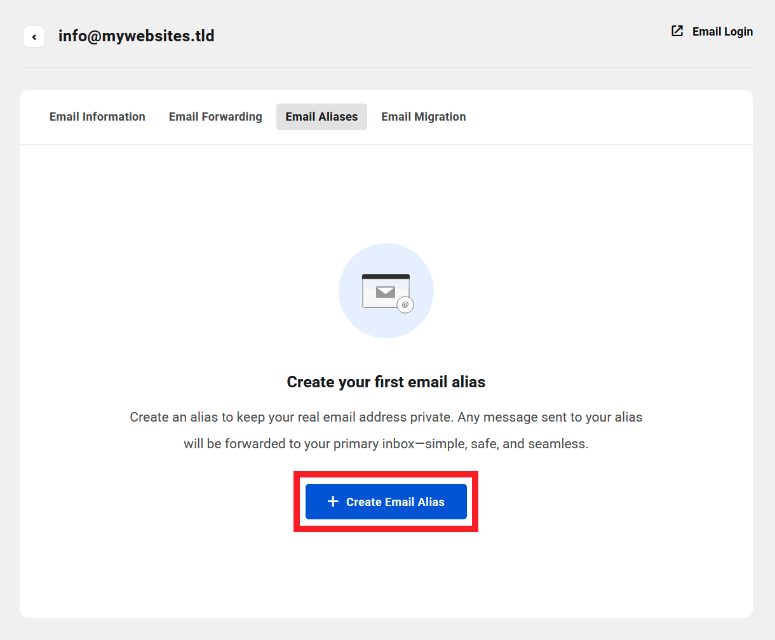Click the dark title bar of the mail window illustration
This screenshot has width=775, height=640.
[386, 277]
